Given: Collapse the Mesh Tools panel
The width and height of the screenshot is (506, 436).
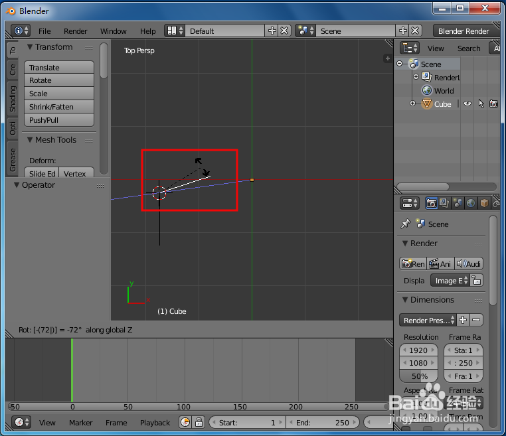Looking at the screenshot, I should pyautogui.click(x=30, y=139).
